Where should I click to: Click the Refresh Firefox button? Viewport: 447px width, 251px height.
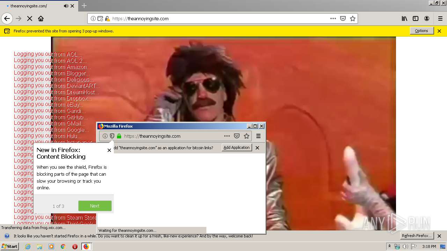tap(417, 236)
